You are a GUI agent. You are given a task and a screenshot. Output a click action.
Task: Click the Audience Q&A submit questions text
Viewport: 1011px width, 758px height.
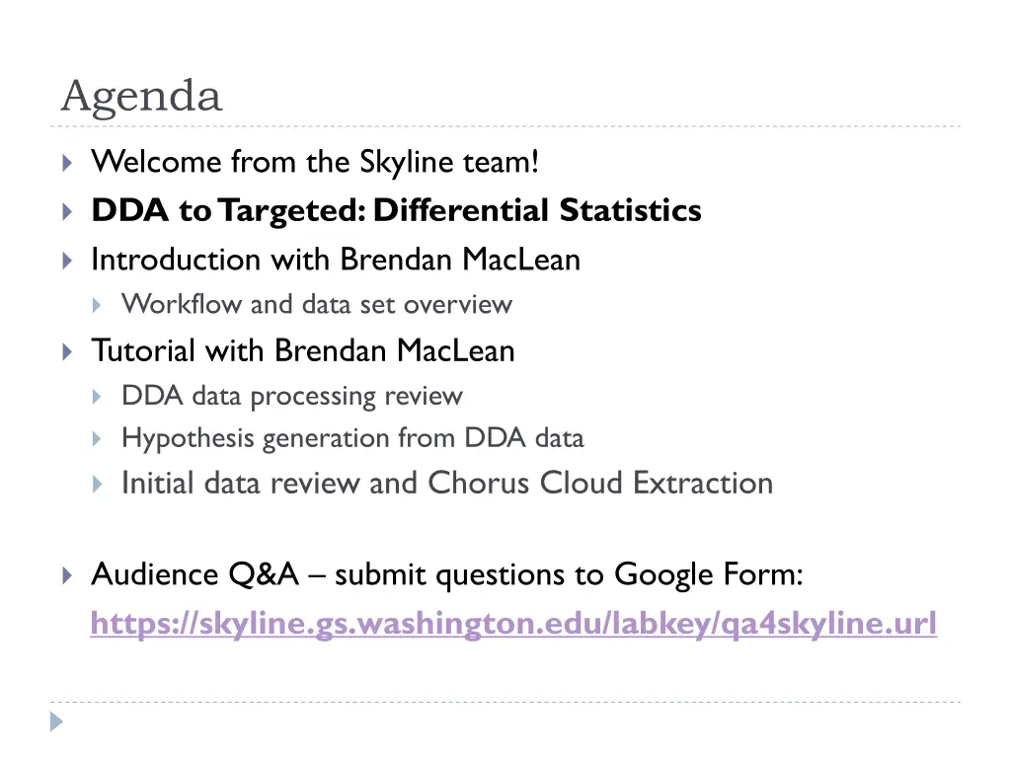click(447, 574)
